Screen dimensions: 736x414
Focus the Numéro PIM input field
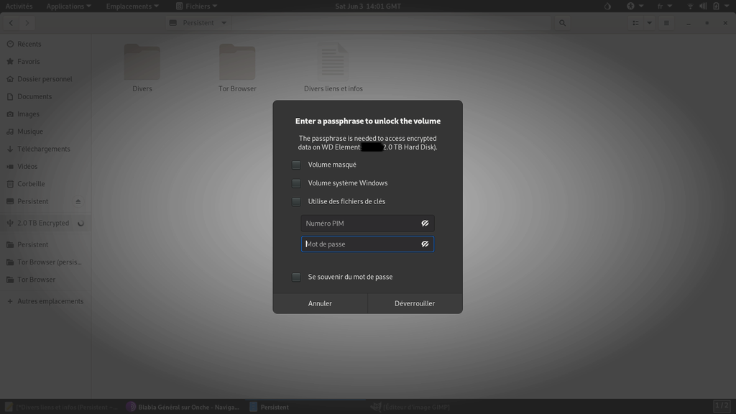(x=359, y=224)
